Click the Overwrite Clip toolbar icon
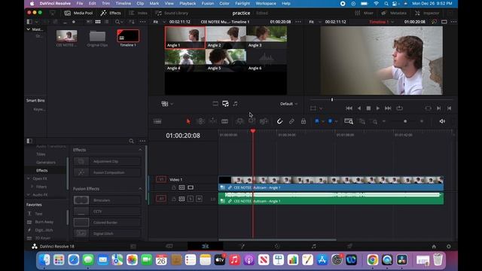 pyautogui.click(x=252, y=121)
